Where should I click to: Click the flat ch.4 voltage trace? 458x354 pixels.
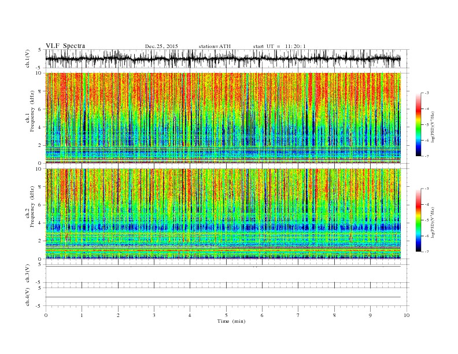point(223,297)
